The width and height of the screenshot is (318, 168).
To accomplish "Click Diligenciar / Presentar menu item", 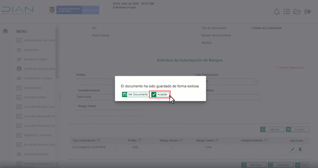I will point(38,135).
